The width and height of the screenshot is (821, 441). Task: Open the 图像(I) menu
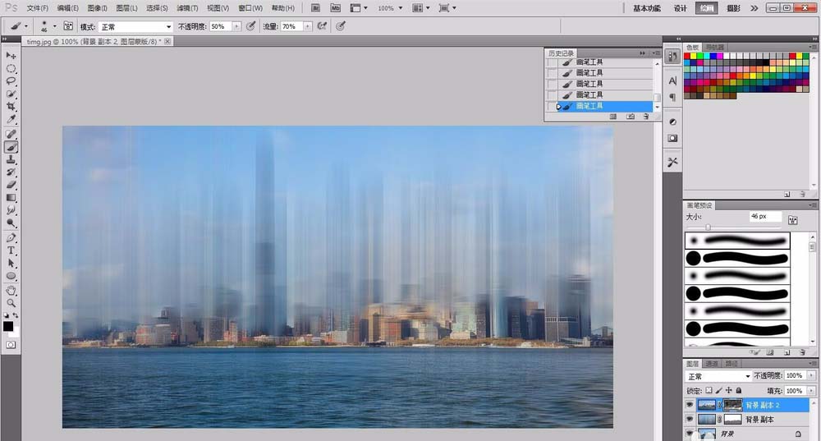(x=98, y=7)
